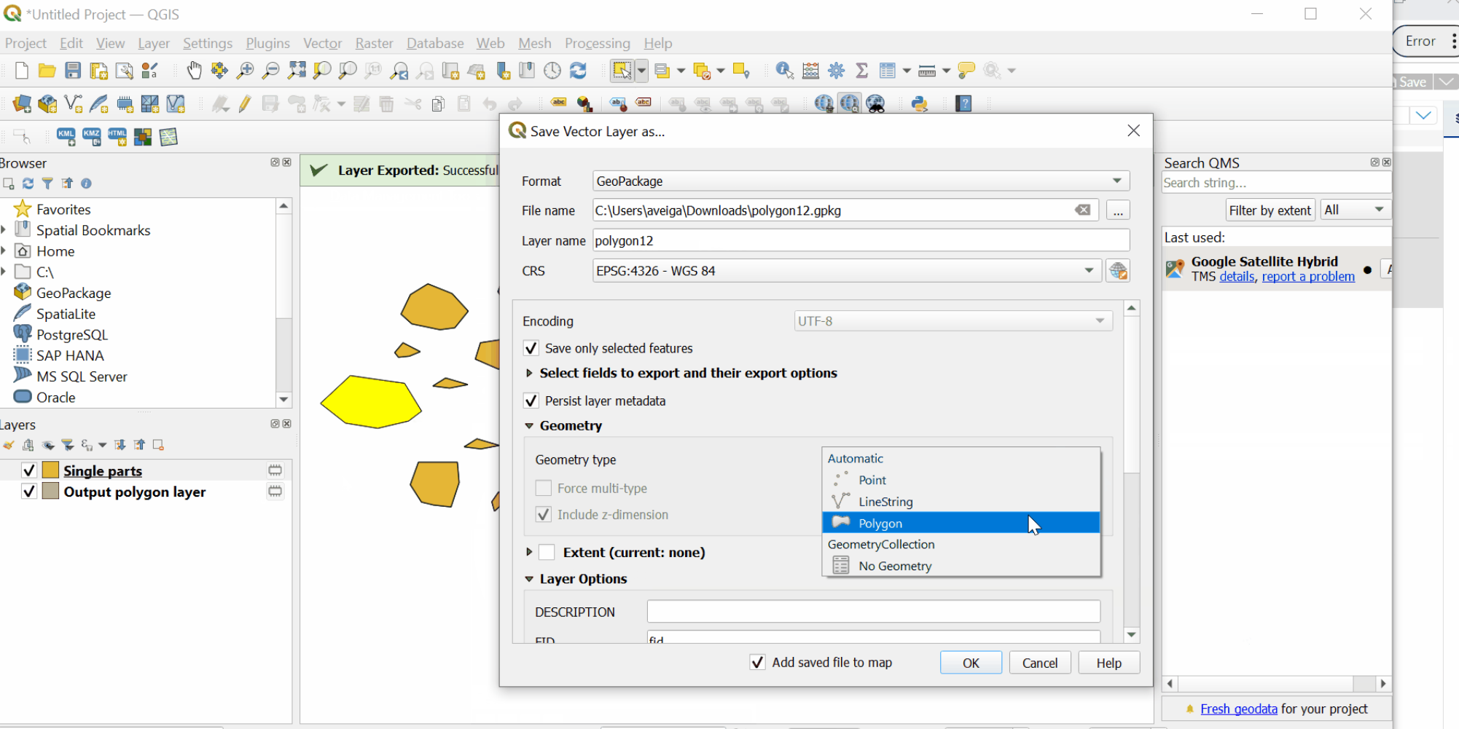Choose No Geometry option in list
Image resolution: width=1459 pixels, height=729 pixels.
point(961,566)
